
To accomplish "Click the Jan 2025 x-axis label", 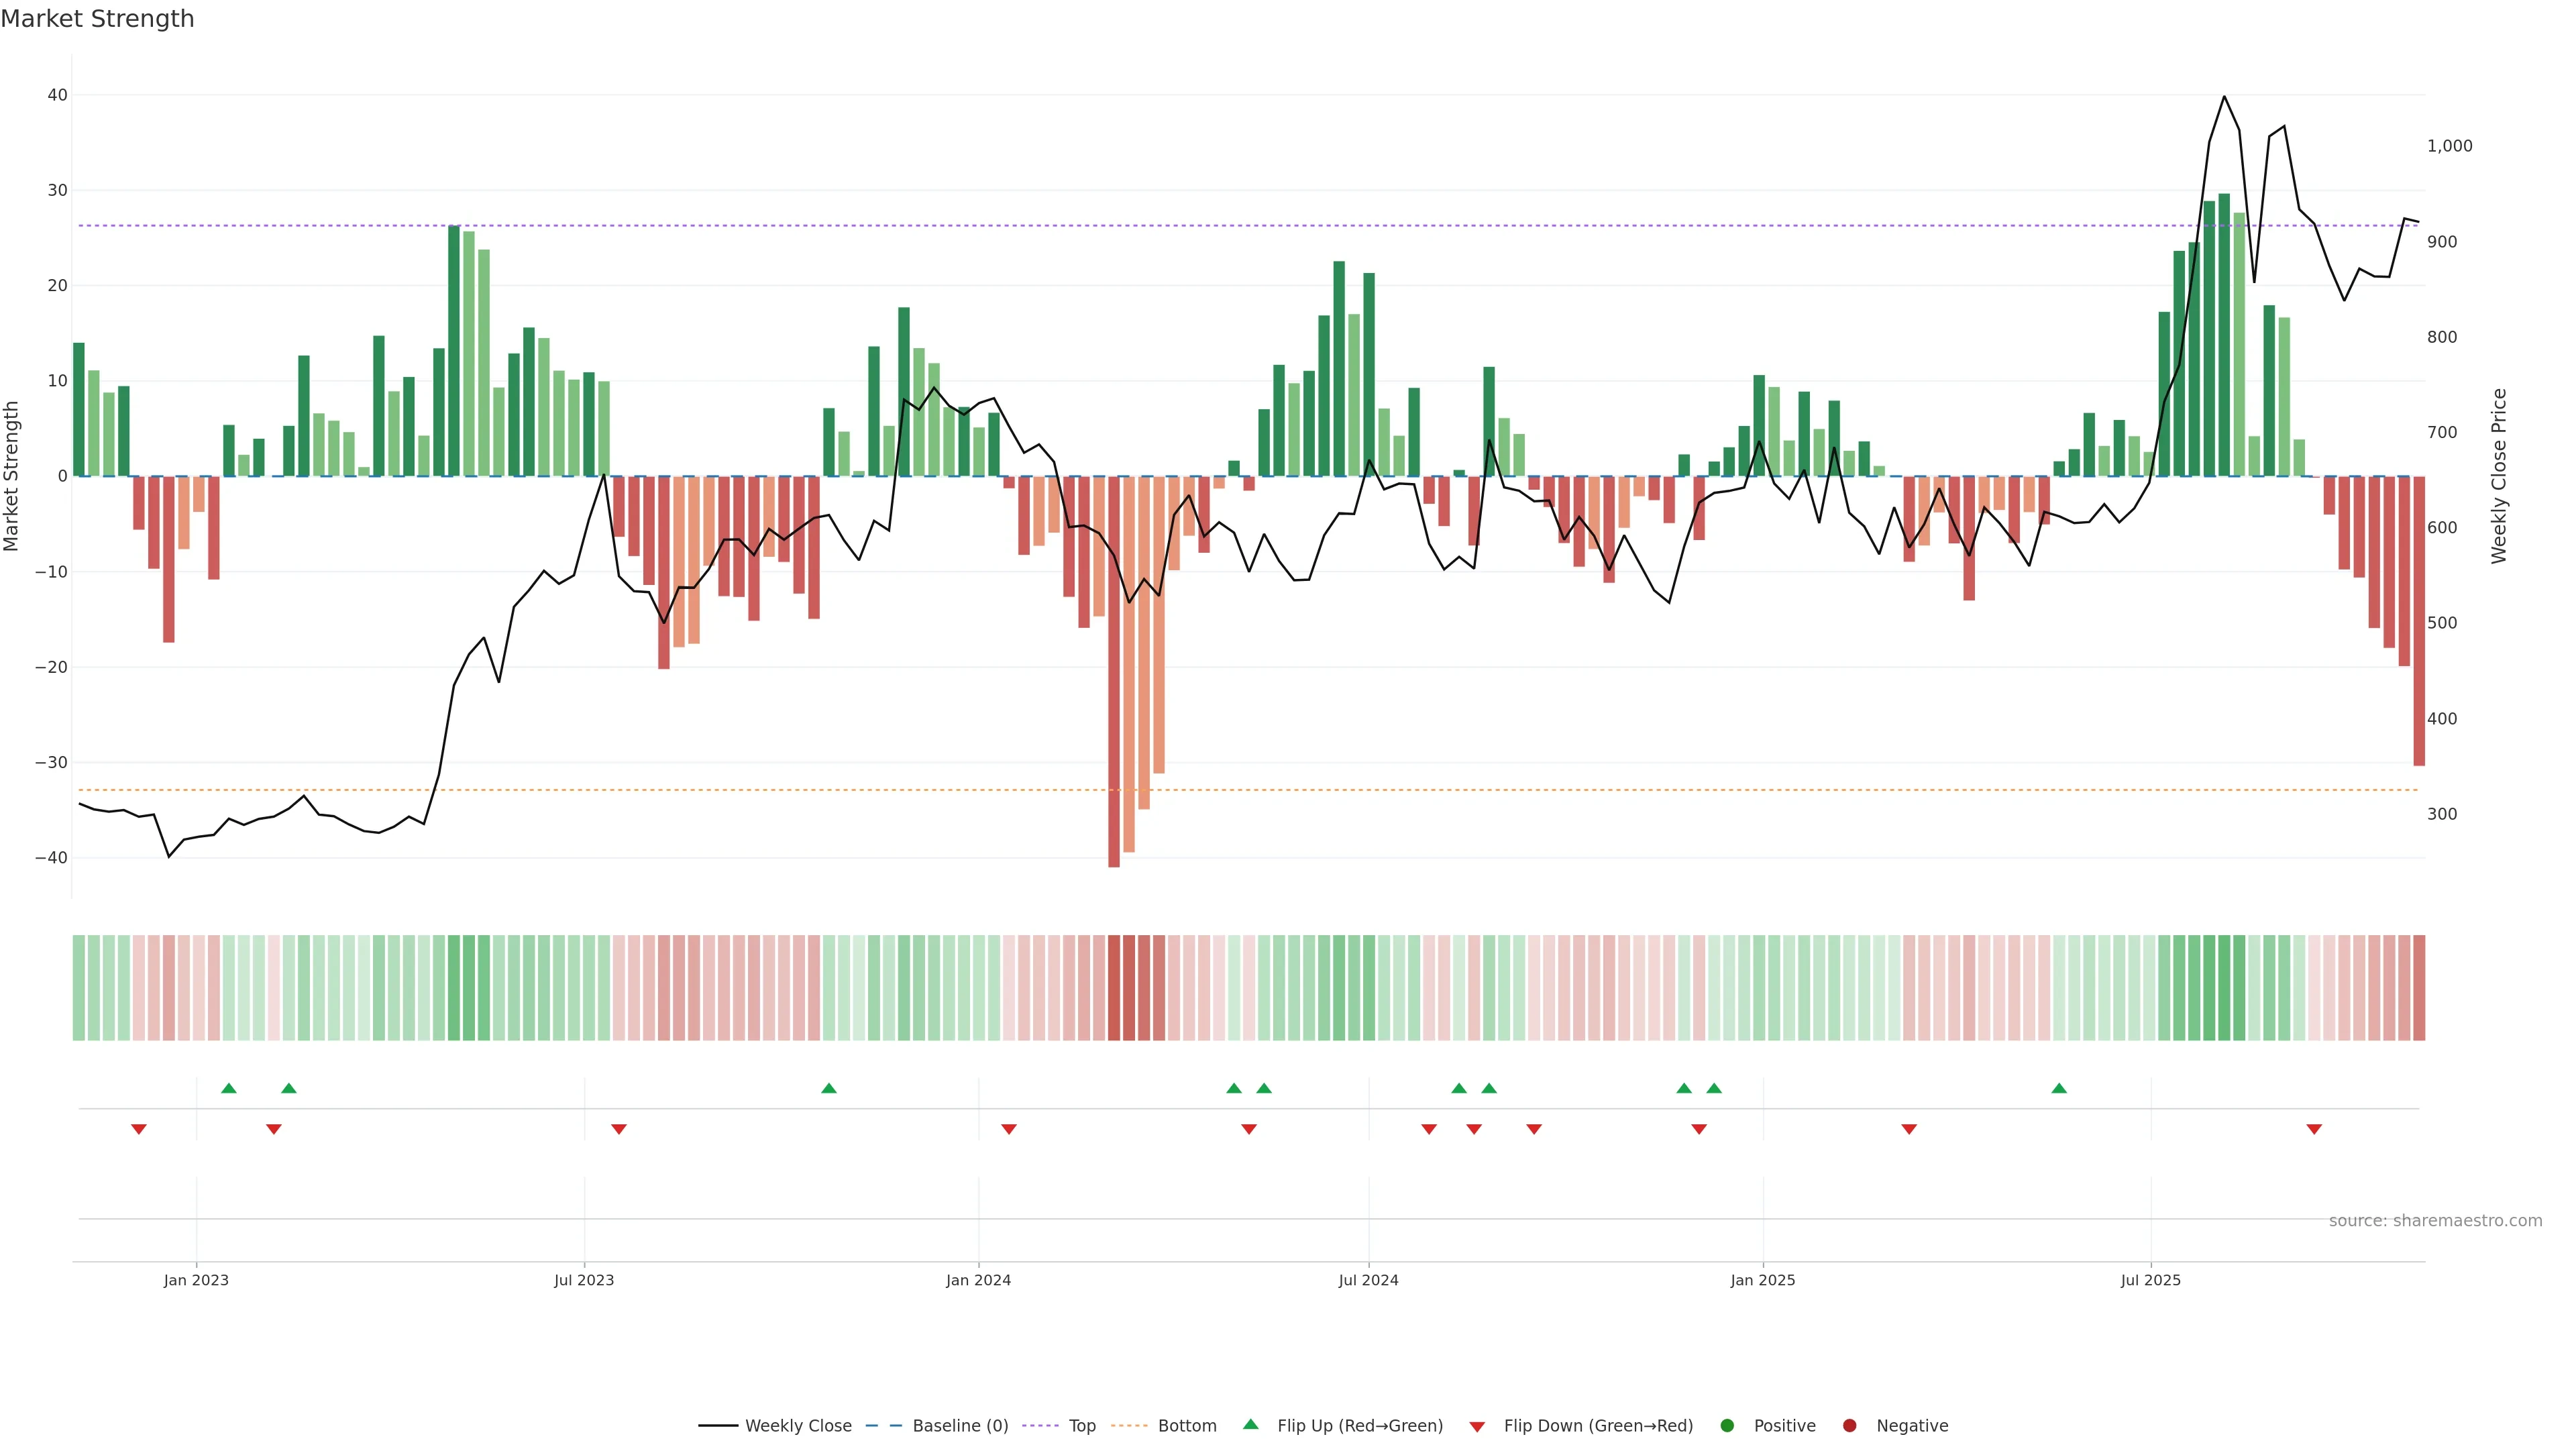I will [1763, 1280].
